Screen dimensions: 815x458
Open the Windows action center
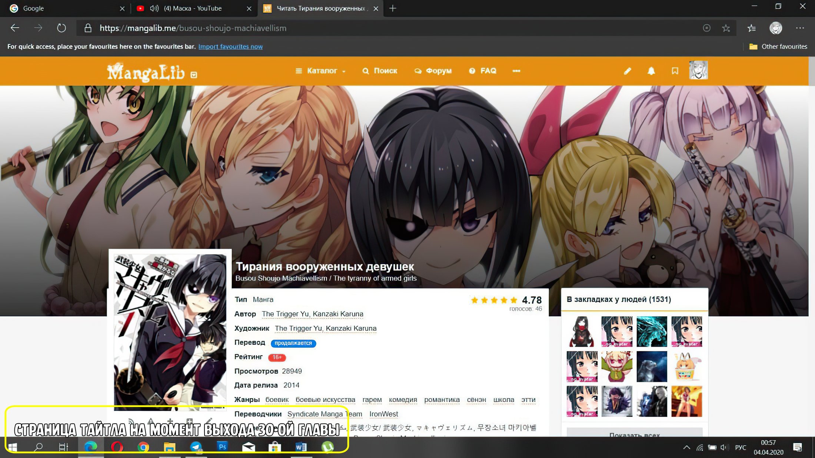point(798,448)
